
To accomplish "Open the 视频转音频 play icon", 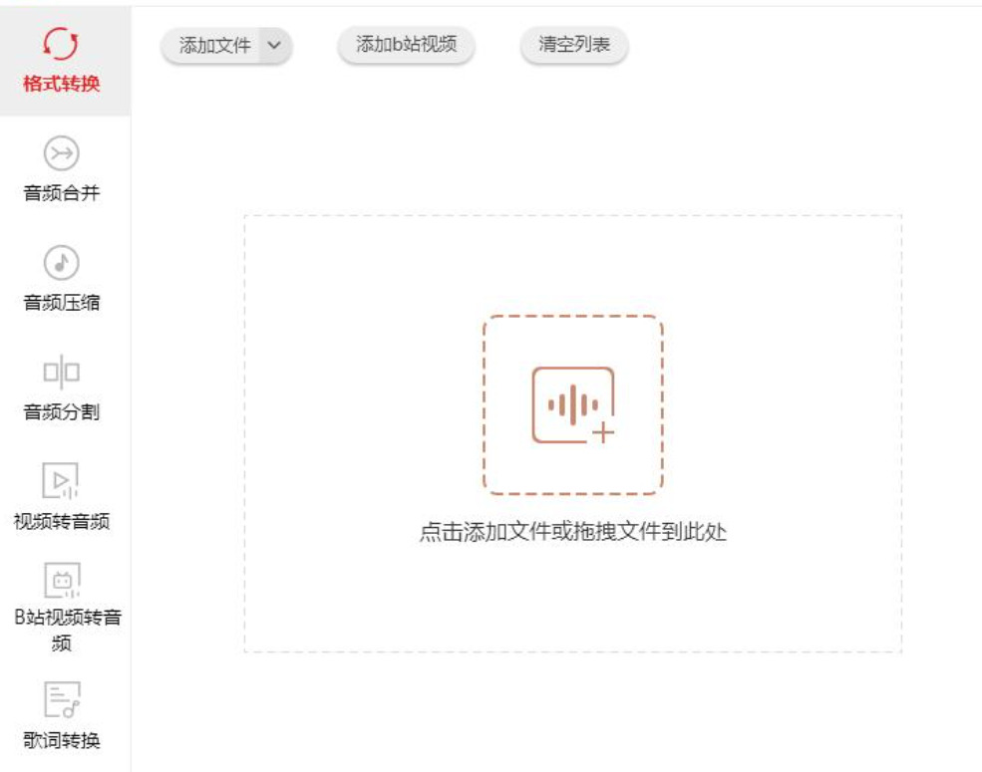I will tap(61, 480).
